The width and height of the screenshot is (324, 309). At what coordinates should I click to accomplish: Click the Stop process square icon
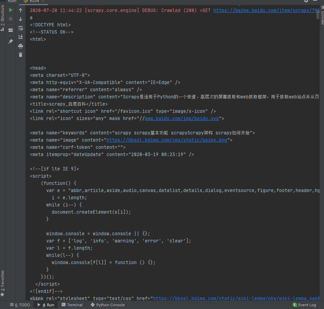pyautogui.click(x=11, y=19)
